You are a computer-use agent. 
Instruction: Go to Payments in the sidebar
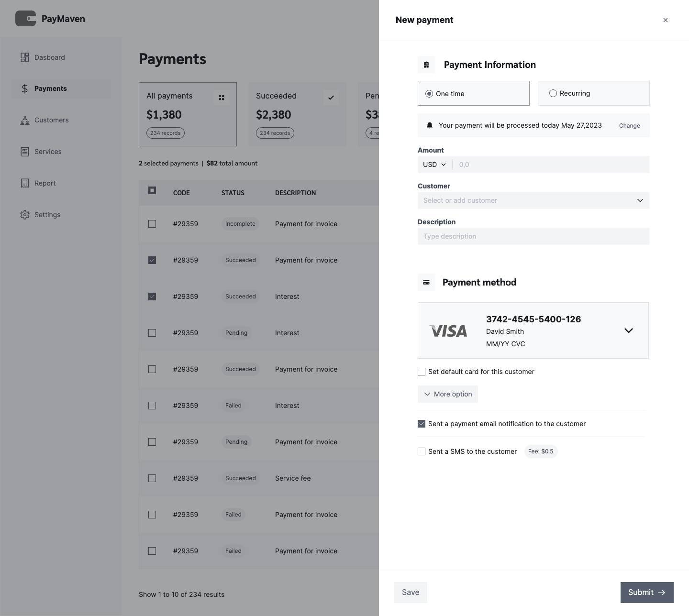coord(50,89)
